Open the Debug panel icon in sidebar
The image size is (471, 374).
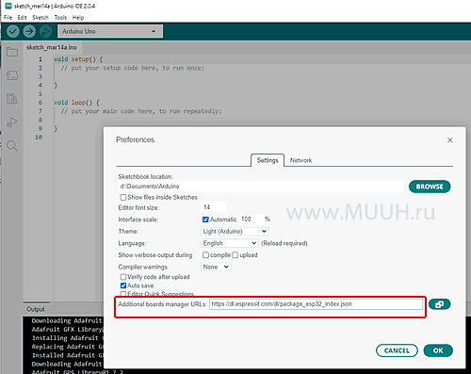(x=12, y=122)
